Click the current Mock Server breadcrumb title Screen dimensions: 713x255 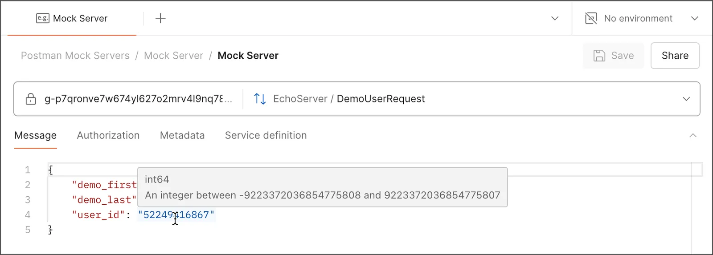(248, 56)
